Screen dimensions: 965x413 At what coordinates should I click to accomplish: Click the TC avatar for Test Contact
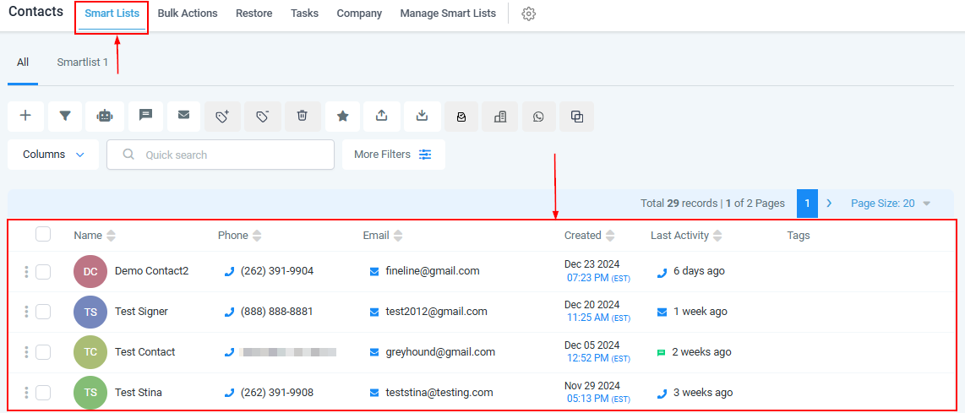coord(90,352)
